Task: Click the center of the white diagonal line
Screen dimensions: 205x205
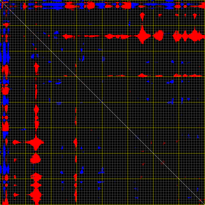Action: point(102,102)
